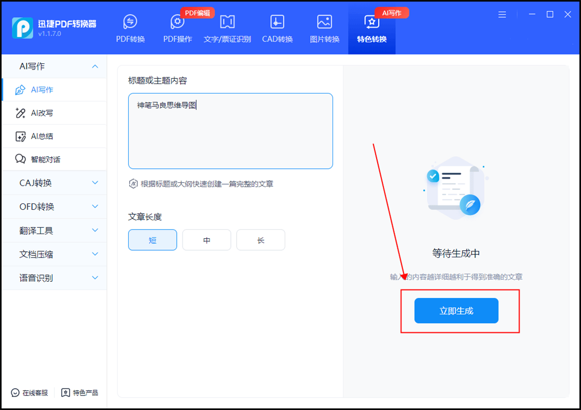The width and height of the screenshot is (581, 410).
Task: Click the 等待生成中 document illustration
Action: pyautogui.click(x=456, y=188)
